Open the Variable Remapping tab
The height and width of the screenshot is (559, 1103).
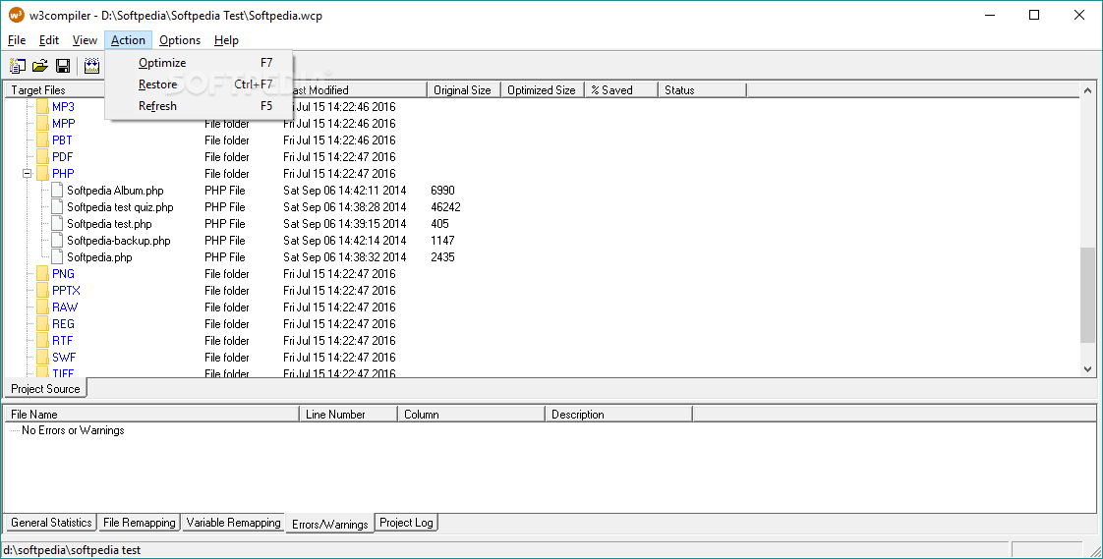click(x=234, y=523)
